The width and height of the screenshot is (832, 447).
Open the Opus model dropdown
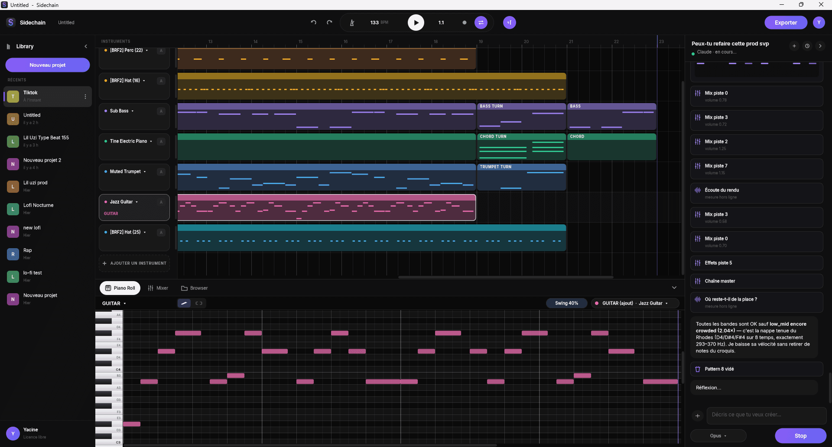tap(718, 436)
